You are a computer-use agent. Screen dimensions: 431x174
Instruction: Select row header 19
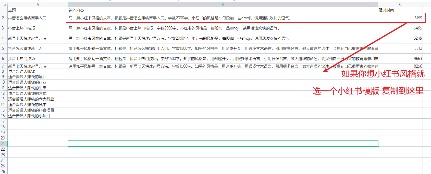pyautogui.click(x=4, y=133)
